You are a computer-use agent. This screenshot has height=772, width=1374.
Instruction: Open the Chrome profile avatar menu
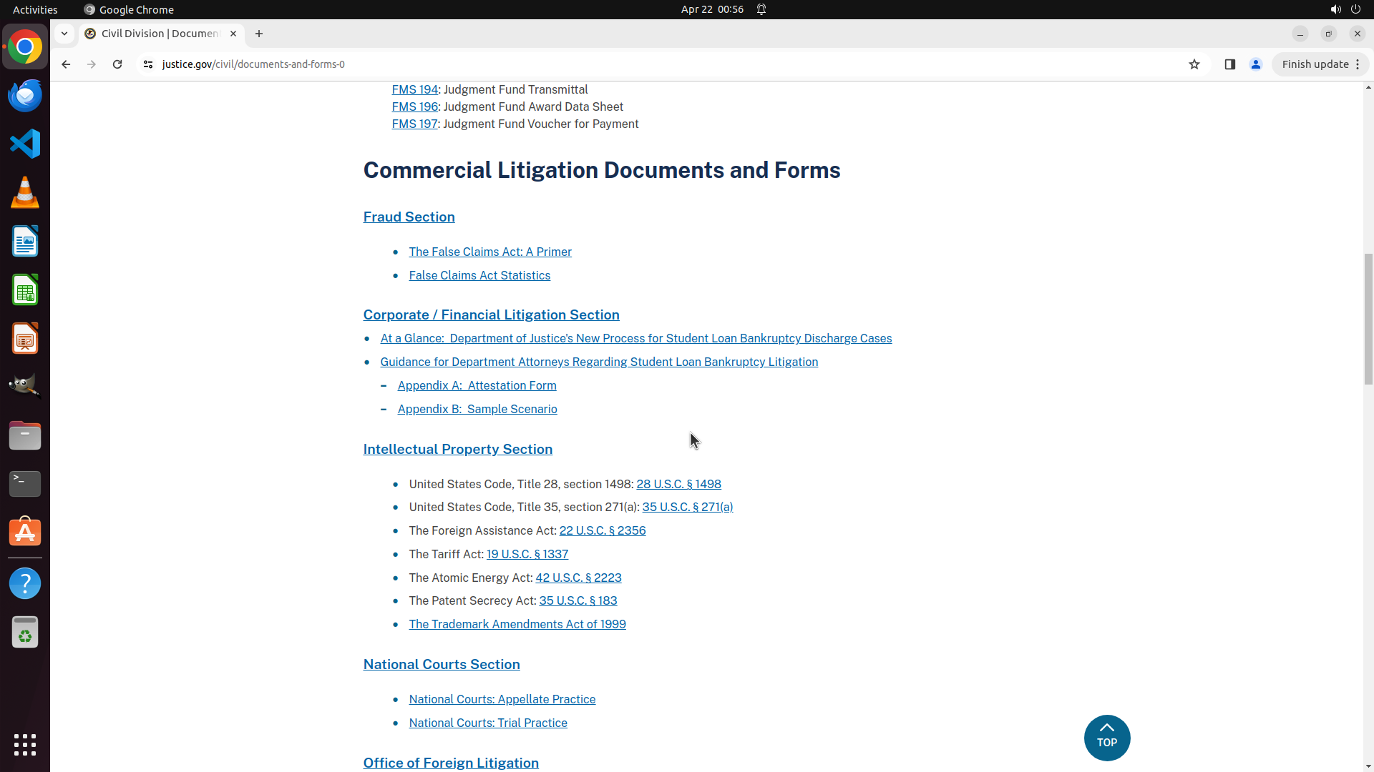tap(1255, 64)
